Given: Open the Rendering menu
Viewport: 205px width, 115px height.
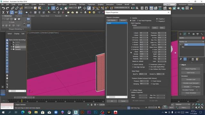Looking at the screenshot, I should tap(73, 4).
